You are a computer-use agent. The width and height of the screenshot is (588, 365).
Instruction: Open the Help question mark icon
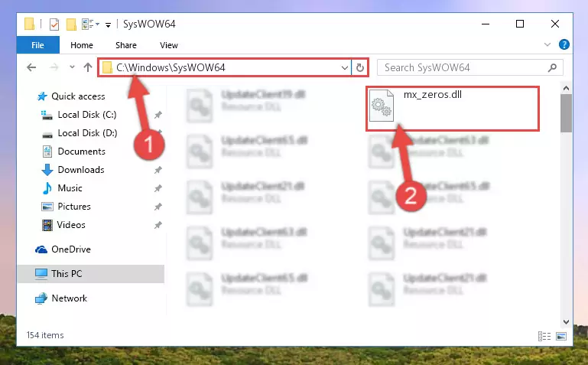pos(564,44)
